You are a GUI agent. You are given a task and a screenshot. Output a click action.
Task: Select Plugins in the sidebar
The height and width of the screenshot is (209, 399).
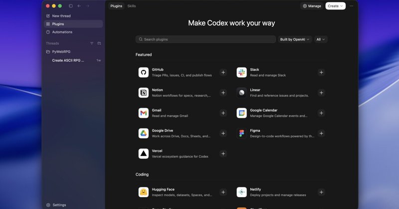[x=73, y=24]
